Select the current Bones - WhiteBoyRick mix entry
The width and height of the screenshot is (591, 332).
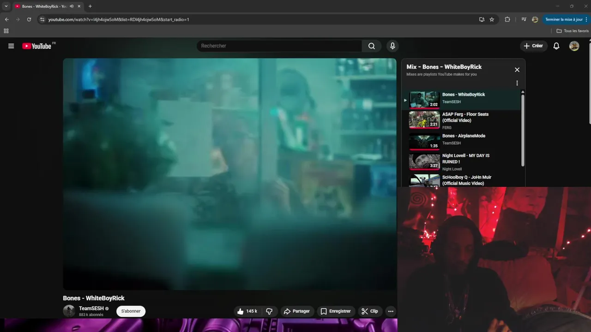coord(462,99)
